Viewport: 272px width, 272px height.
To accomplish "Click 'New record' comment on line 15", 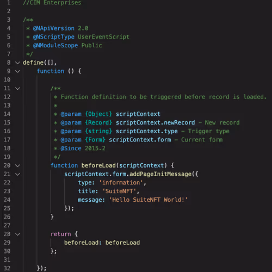I will (x=222, y=122).
